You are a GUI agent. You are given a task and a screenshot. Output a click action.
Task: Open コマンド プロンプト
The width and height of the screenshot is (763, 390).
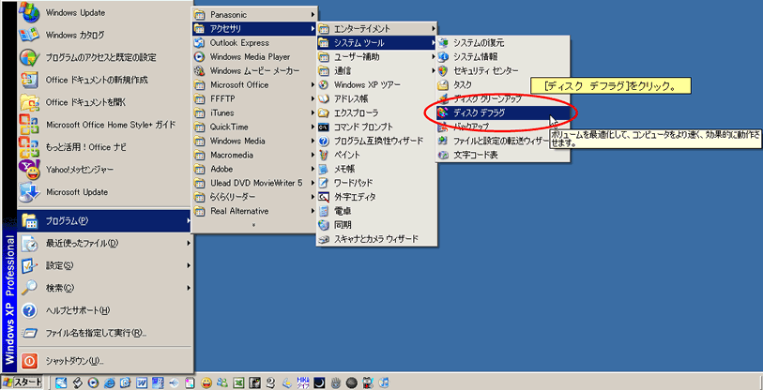[376, 127]
